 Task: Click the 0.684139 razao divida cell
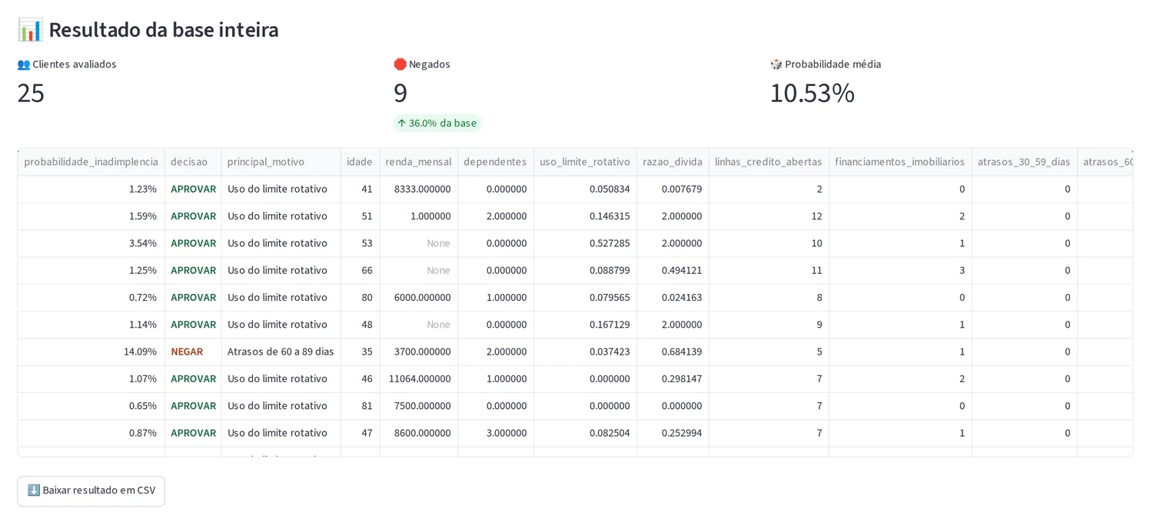click(673, 352)
